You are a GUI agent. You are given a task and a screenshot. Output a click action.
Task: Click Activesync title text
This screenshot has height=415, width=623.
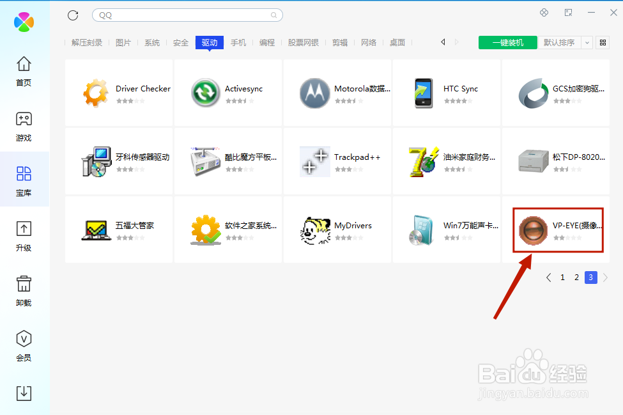tap(243, 89)
